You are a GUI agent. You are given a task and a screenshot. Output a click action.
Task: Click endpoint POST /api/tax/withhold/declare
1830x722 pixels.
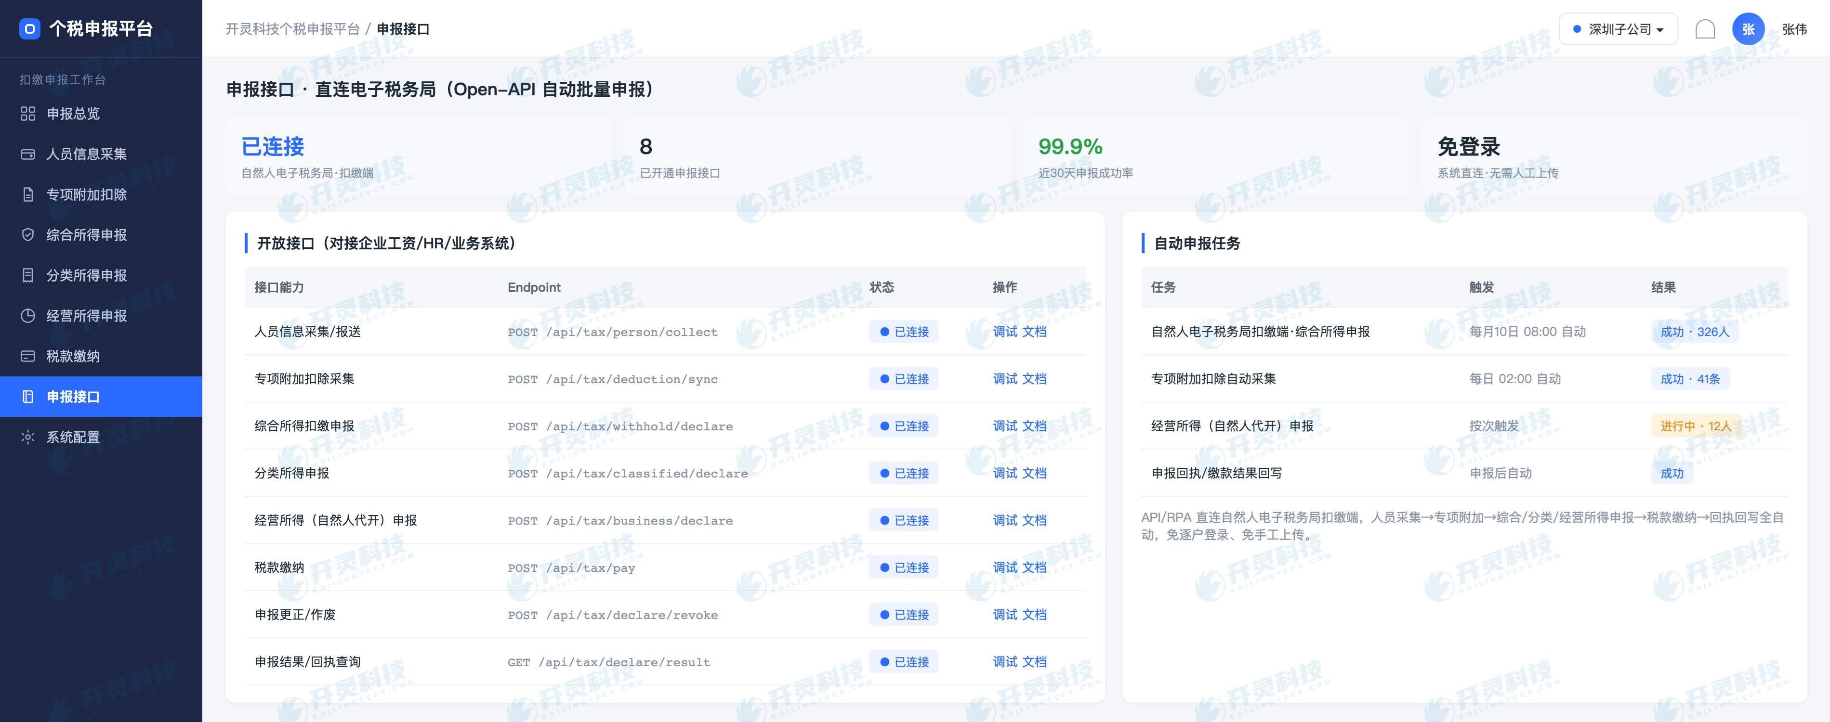click(x=620, y=426)
